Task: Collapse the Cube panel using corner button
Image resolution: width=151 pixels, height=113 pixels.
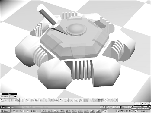Action: (x=1, y=94)
